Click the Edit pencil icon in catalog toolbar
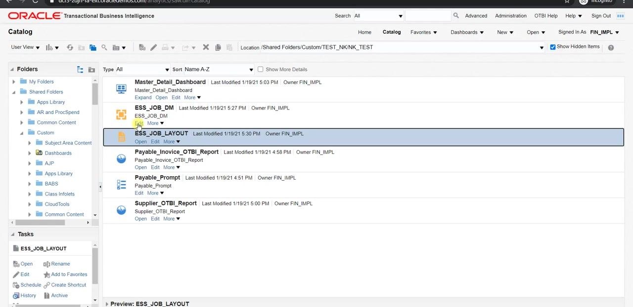The width and height of the screenshot is (633, 307). click(x=153, y=47)
